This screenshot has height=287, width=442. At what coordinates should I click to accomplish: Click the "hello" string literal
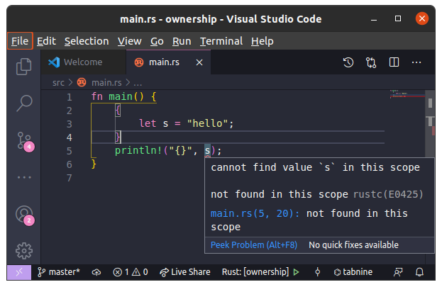(207, 123)
